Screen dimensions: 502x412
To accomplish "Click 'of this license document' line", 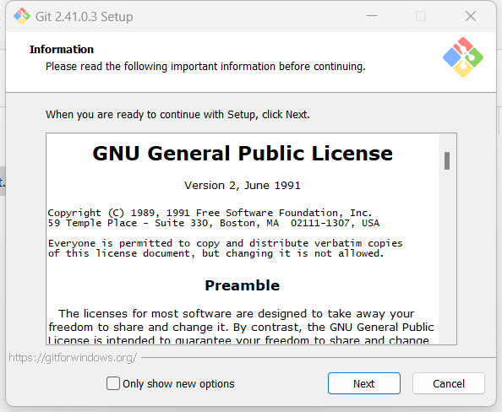I will click(x=216, y=253).
